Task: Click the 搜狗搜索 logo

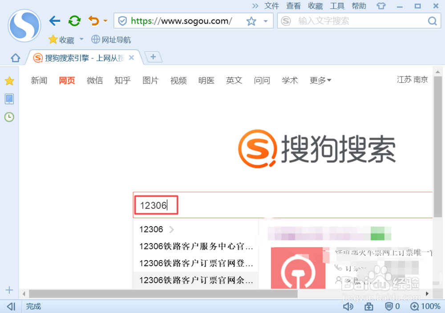Action: pyautogui.click(x=317, y=149)
